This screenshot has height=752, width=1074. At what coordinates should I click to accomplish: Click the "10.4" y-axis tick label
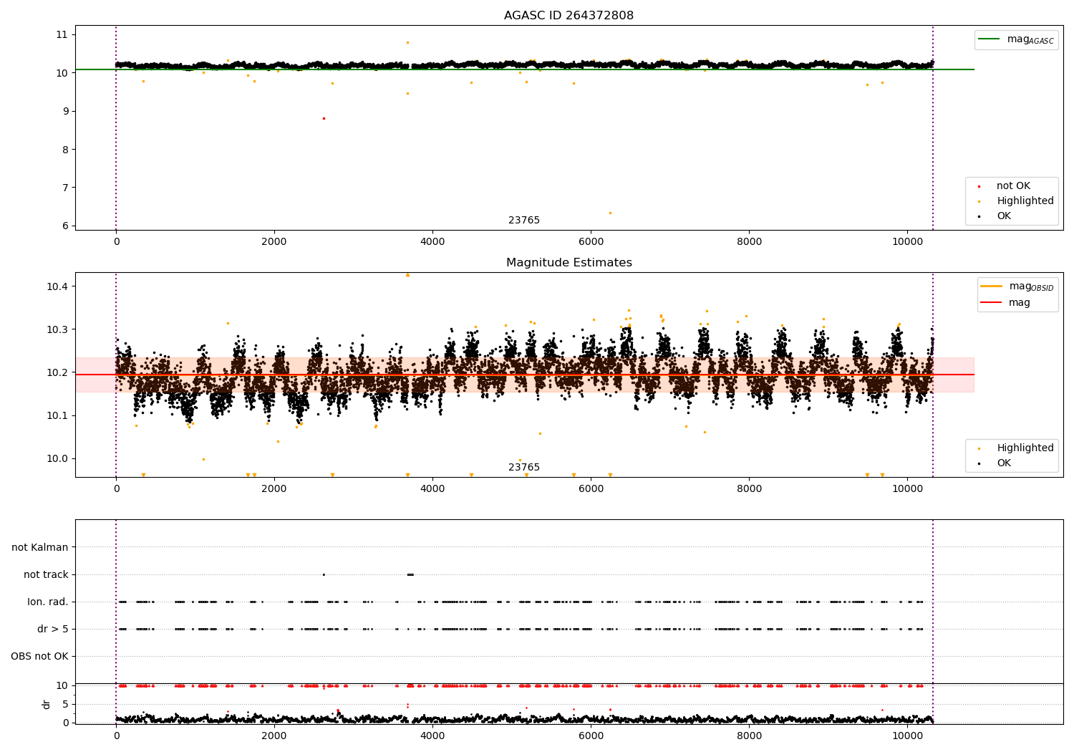click(x=57, y=286)
